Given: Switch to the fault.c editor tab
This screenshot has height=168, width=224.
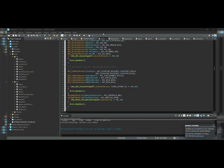Looking at the screenshot, I should point(187,39).
